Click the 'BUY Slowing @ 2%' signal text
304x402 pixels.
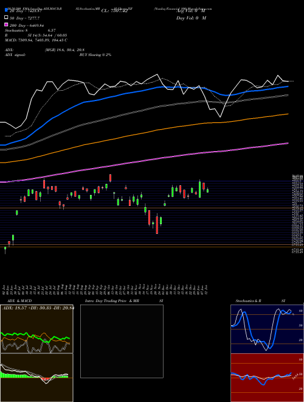click(x=95, y=55)
